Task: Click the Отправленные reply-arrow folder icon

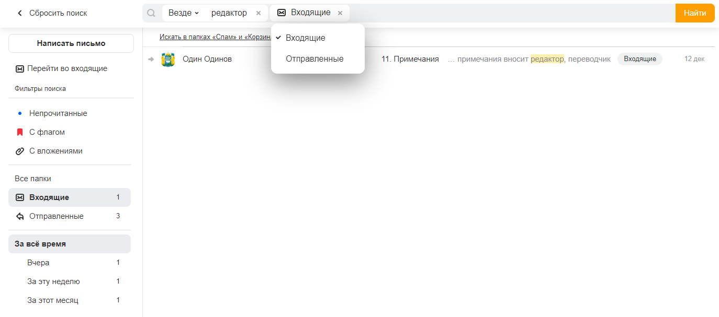Action: click(20, 216)
